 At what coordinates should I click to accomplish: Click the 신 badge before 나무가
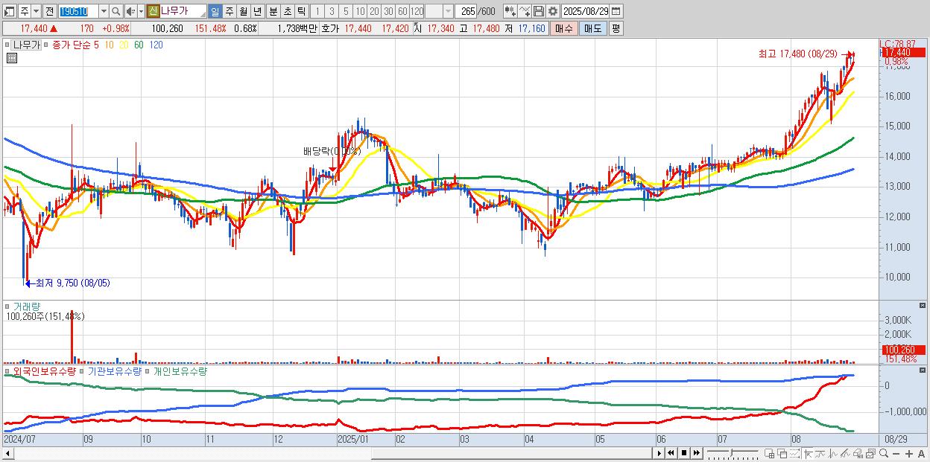point(153,11)
